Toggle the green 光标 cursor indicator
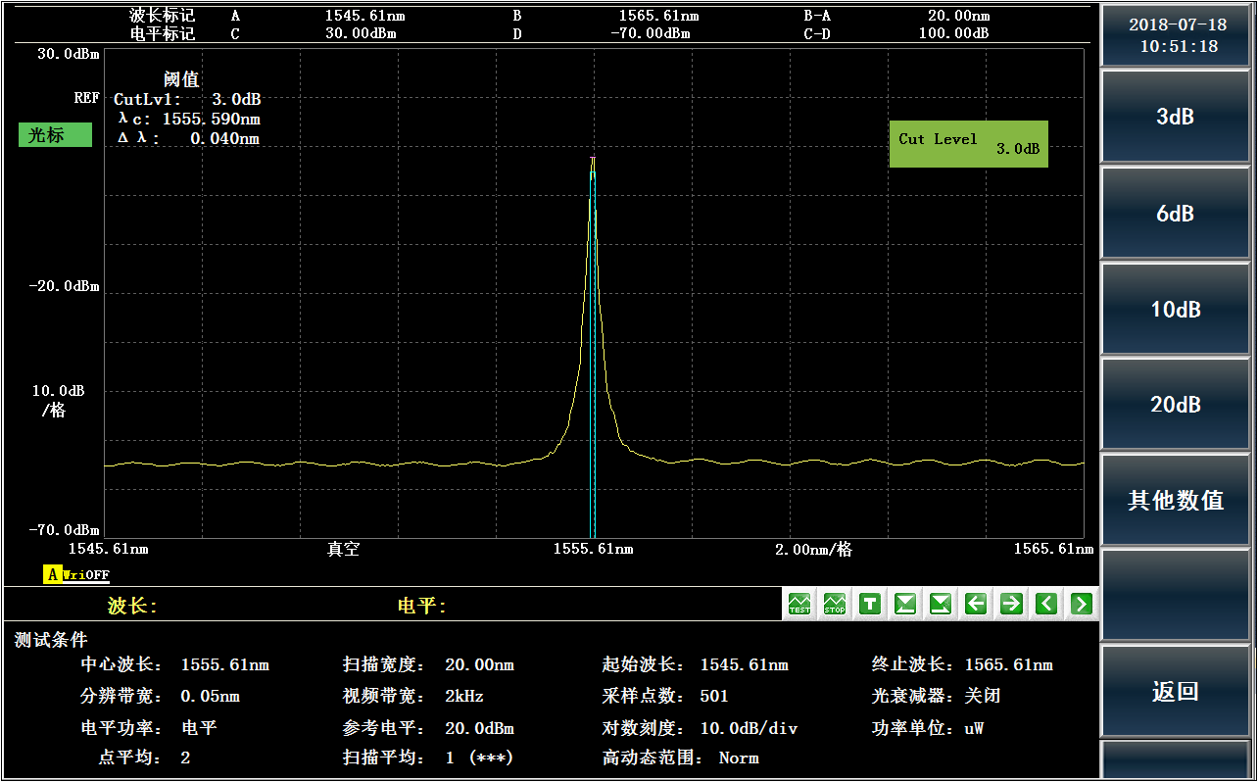 [55, 135]
